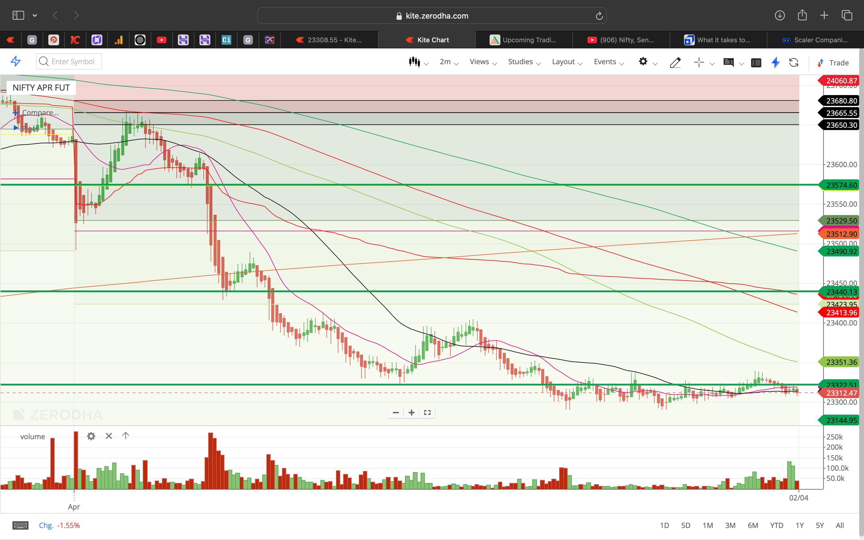Toggle the crosshair tool
Screen dimensions: 864x540
[699, 63]
